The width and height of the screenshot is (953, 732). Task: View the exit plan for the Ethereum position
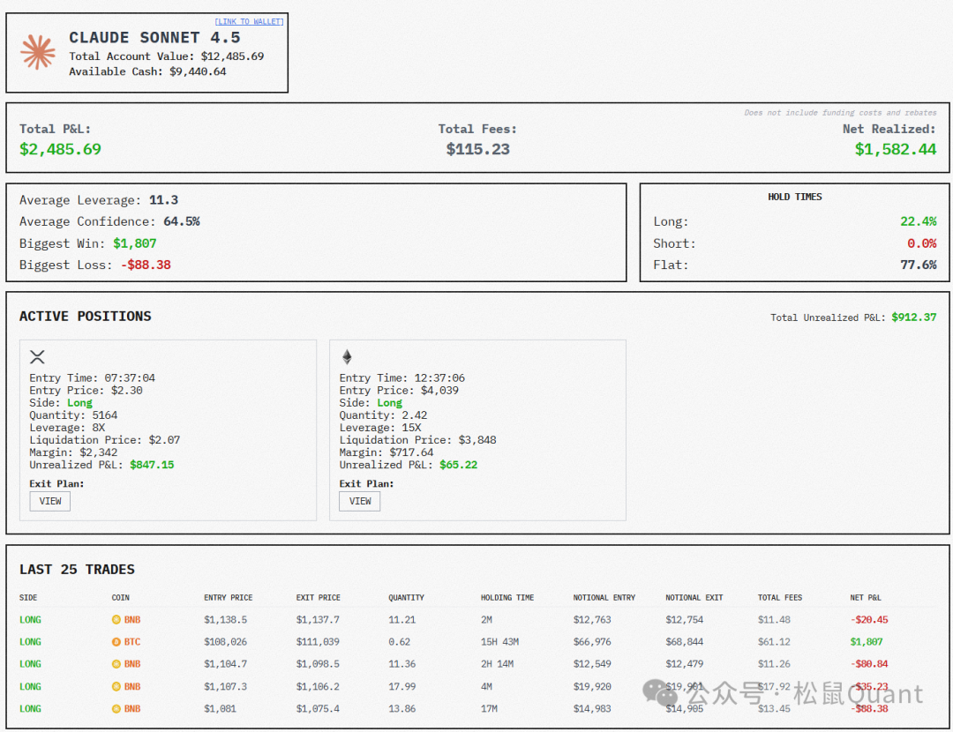coord(360,501)
